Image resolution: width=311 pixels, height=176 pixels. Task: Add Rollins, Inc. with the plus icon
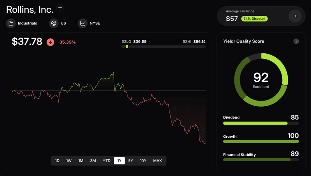coord(60,8)
